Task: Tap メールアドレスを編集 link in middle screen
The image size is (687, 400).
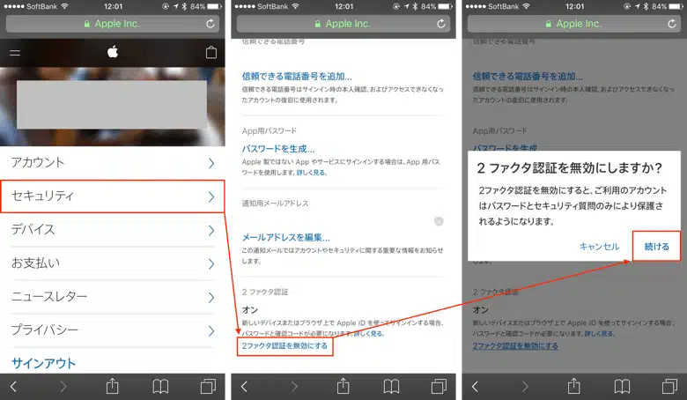Action: coord(285,238)
